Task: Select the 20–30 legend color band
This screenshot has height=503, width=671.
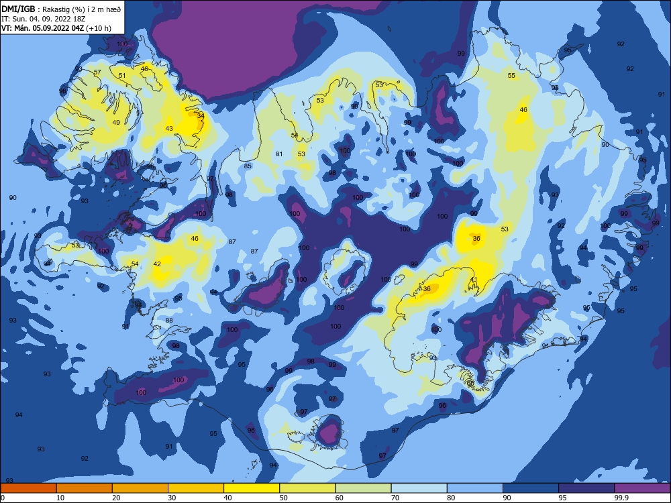Action: tap(140, 488)
